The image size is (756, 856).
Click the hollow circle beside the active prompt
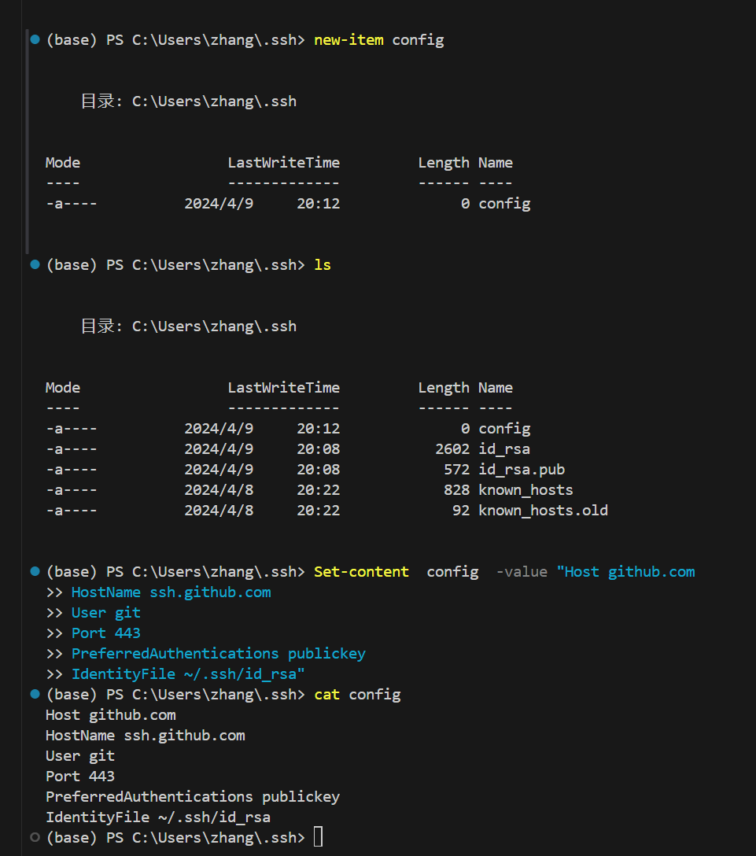coord(34,836)
